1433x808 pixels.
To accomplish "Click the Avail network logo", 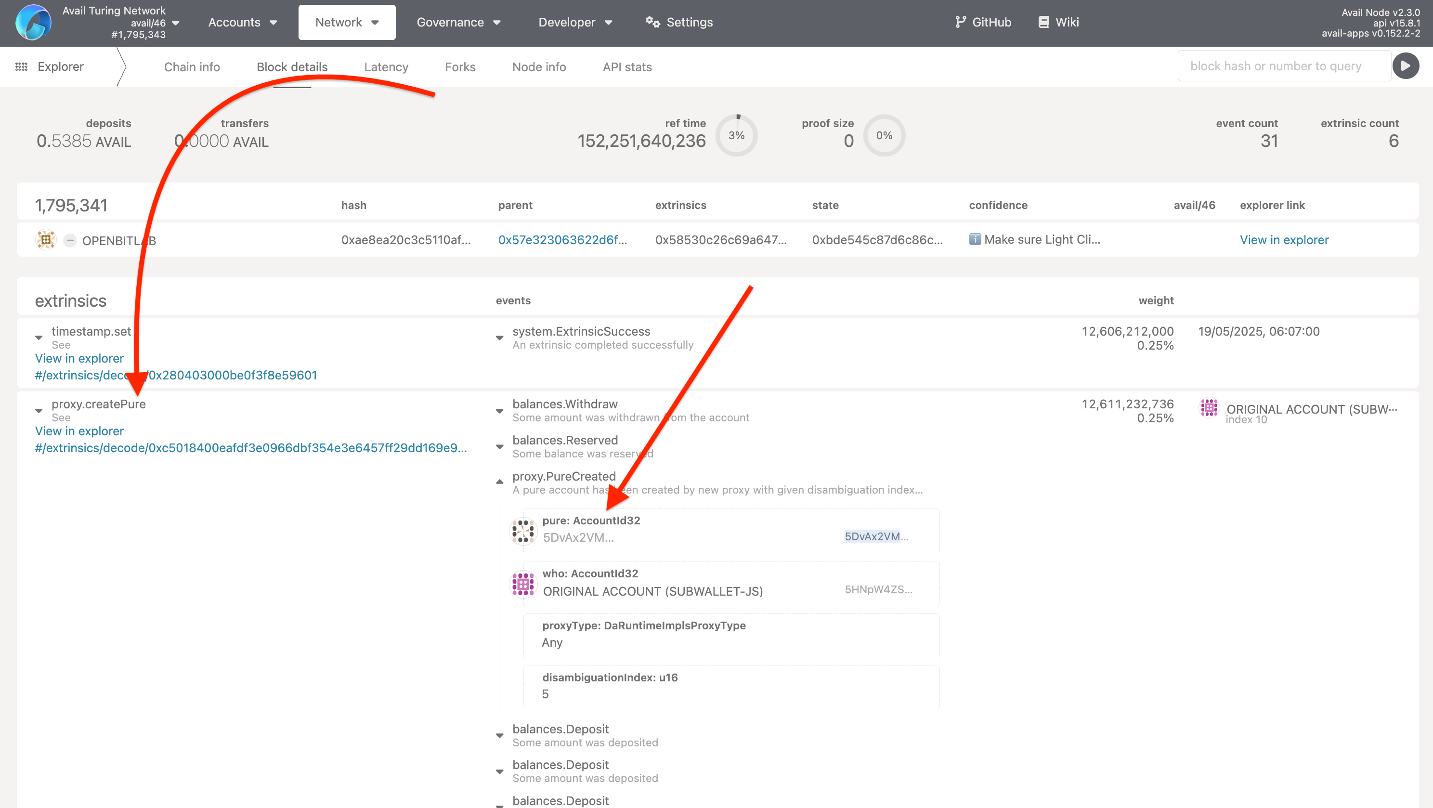I will tap(33, 22).
